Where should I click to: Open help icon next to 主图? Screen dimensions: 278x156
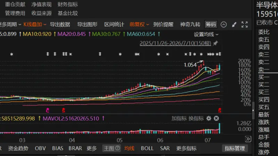[117, 148]
